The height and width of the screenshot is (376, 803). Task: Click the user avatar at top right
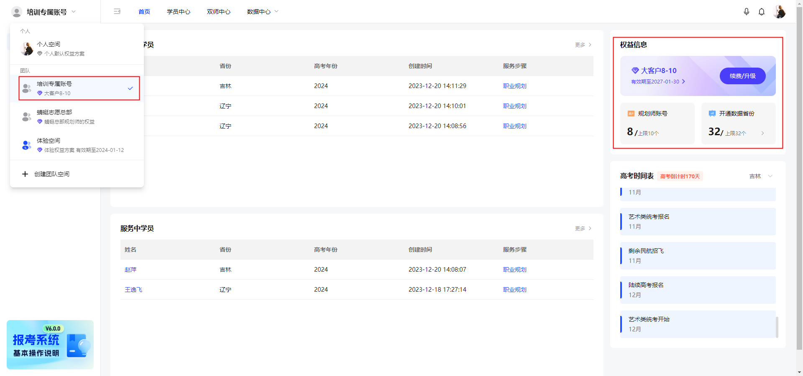click(x=779, y=12)
